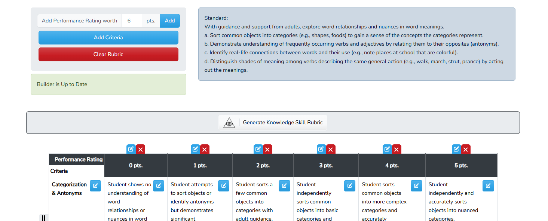Clear the entire rubric

click(108, 54)
